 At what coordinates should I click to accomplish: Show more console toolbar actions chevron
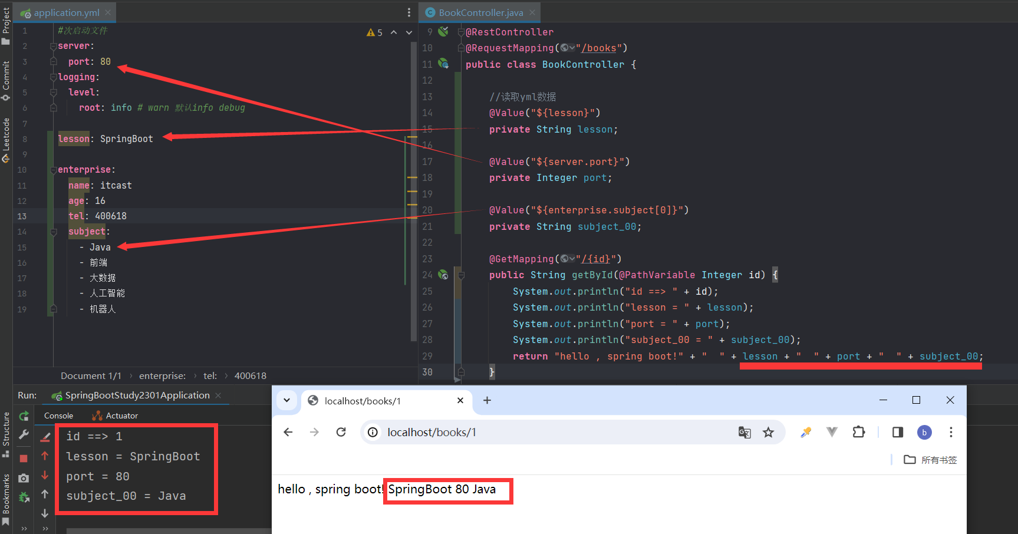[x=45, y=528]
